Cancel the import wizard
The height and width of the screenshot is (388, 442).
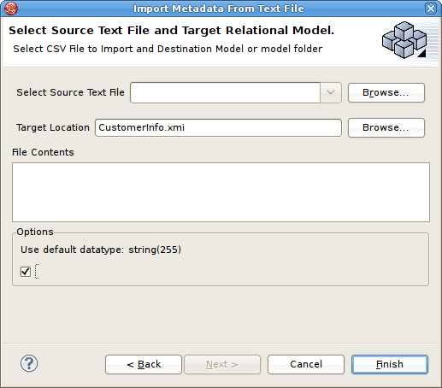(306, 364)
